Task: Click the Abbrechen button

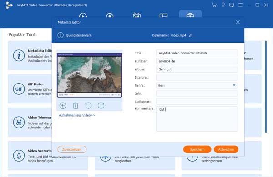Action: tap(226, 149)
